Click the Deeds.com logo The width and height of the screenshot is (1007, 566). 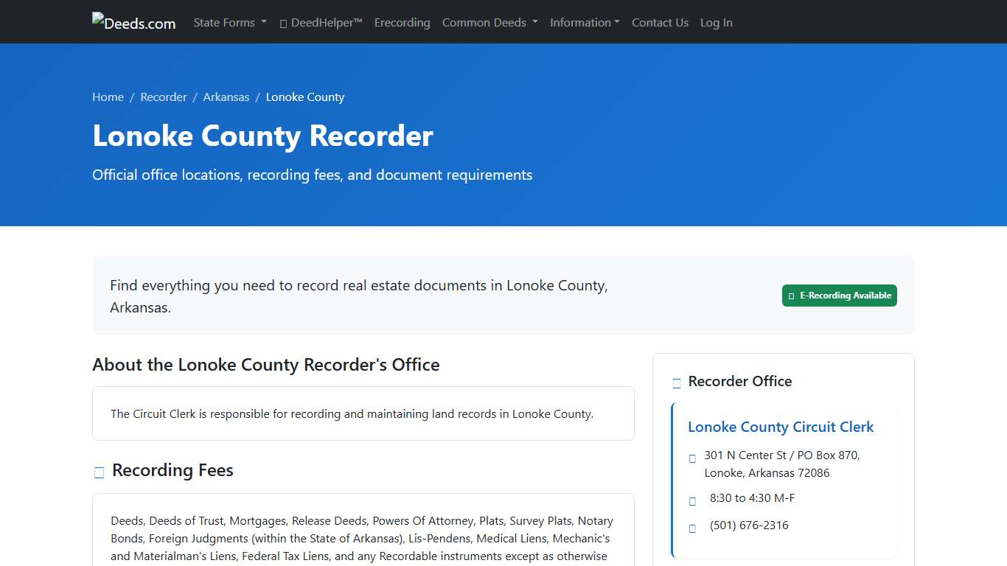133,21
